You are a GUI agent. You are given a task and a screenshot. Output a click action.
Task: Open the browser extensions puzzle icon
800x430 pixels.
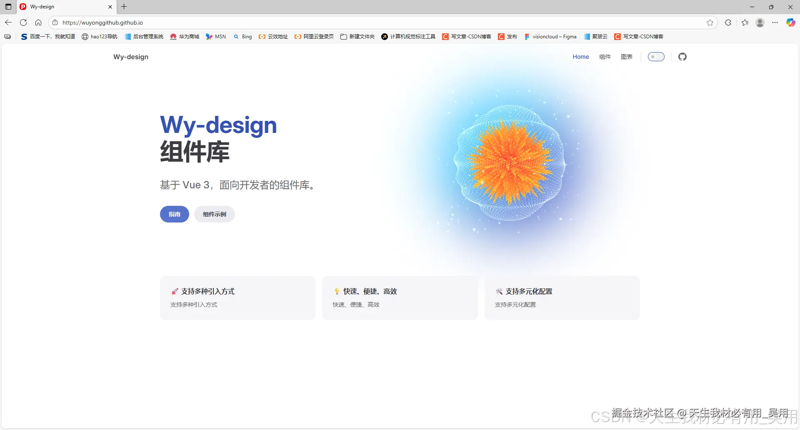click(728, 22)
